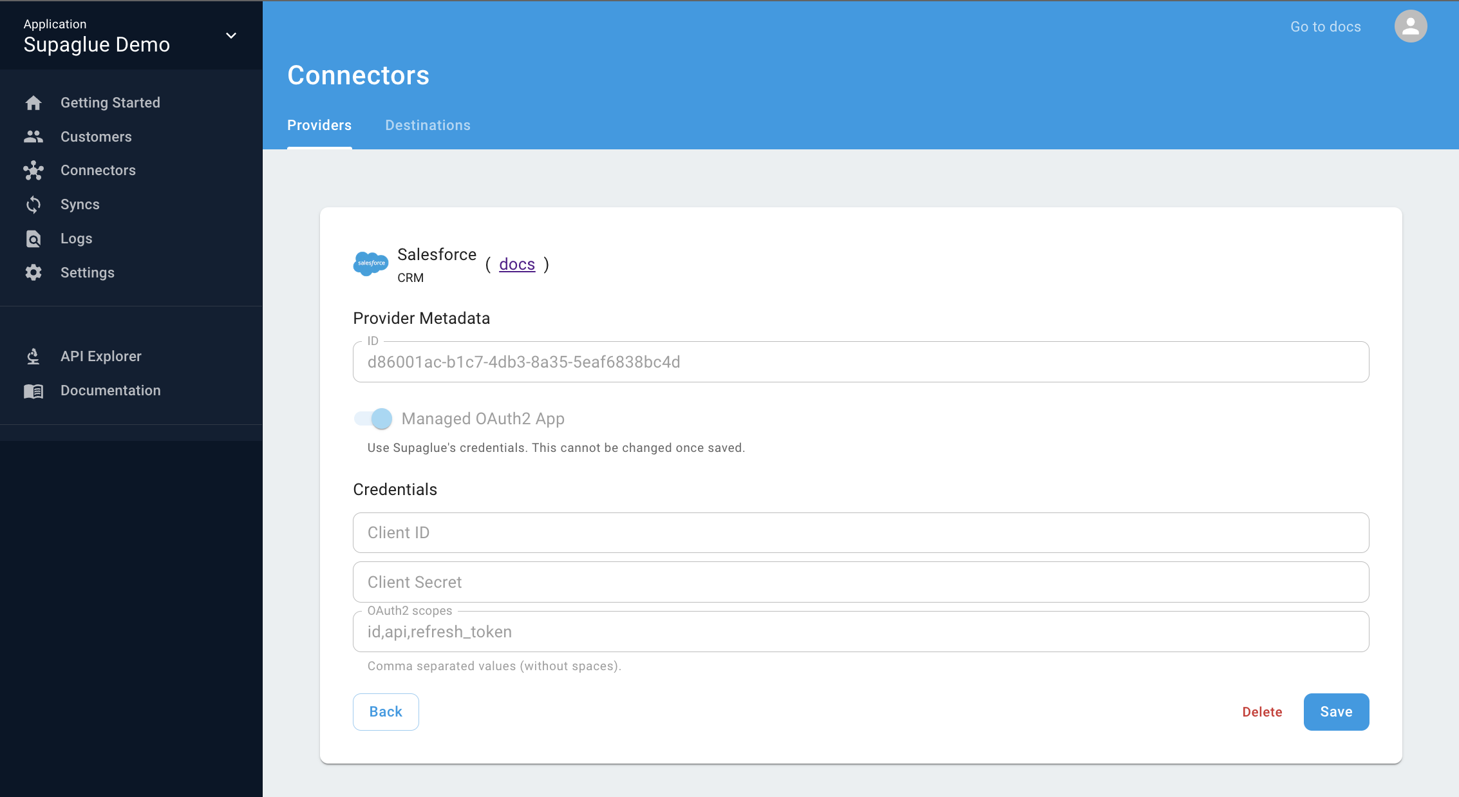Open Logs in the sidebar

(131, 239)
